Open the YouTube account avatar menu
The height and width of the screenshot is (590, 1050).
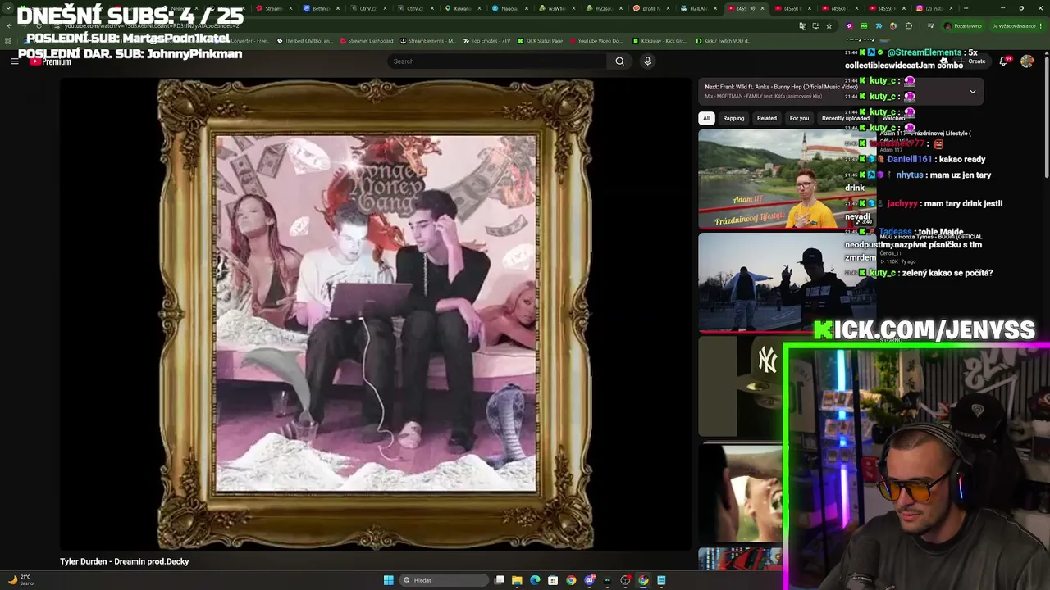pos(1027,61)
